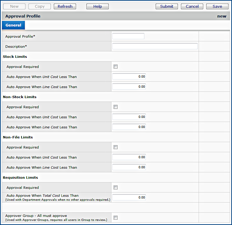Toggle Approval Required under Requisition Limits

point(115,187)
